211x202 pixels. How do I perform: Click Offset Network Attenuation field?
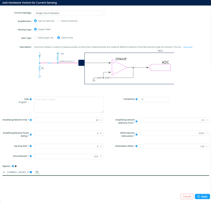(x=174, y=133)
